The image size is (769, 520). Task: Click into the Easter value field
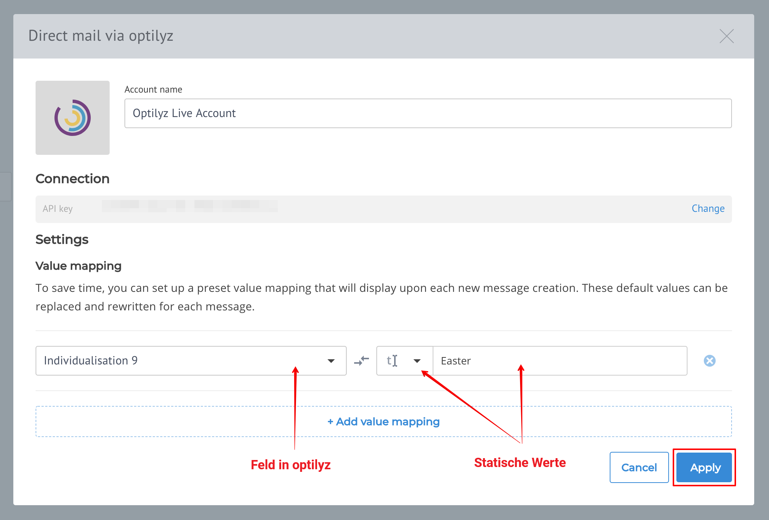[x=559, y=361]
